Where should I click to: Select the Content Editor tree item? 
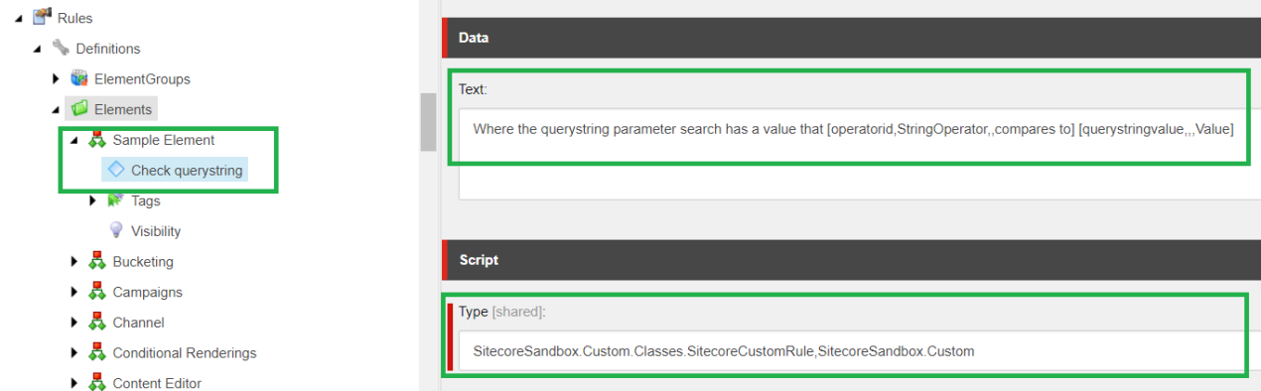pyautogui.click(x=157, y=383)
